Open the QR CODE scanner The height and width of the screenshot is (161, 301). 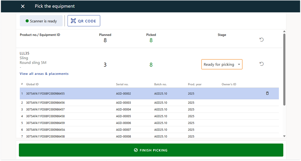click(84, 21)
